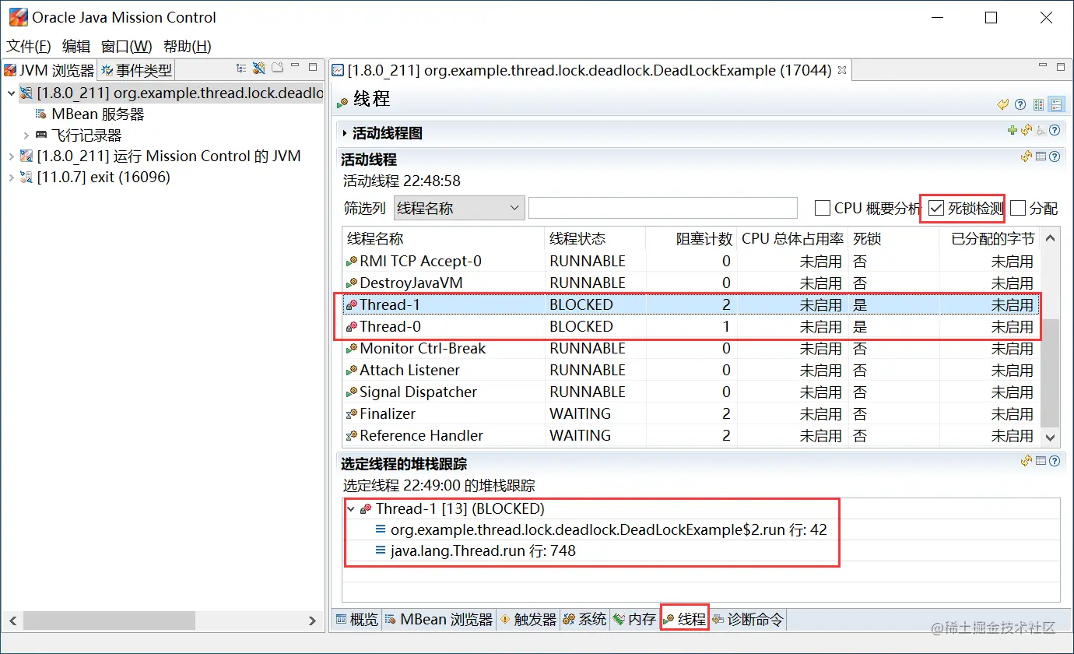Image resolution: width=1074 pixels, height=654 pixels.
Task: Click the colored shapes layout icon in 线程 header
Action: pyautogui.click(x=1038, y=104)
